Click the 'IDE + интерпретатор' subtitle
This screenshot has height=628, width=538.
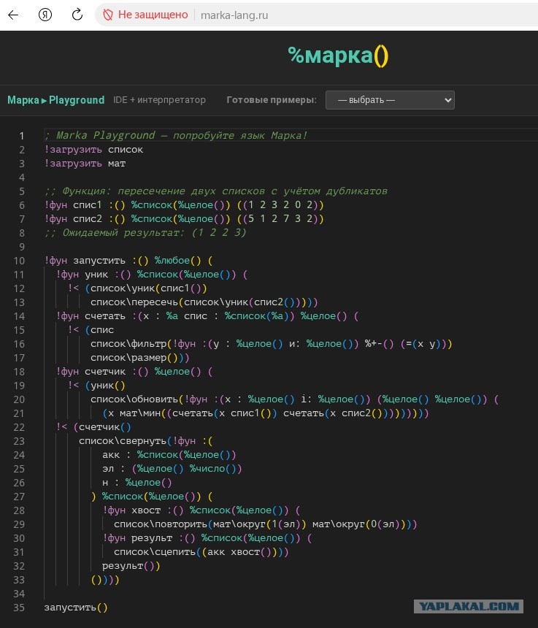pos(159,100)
